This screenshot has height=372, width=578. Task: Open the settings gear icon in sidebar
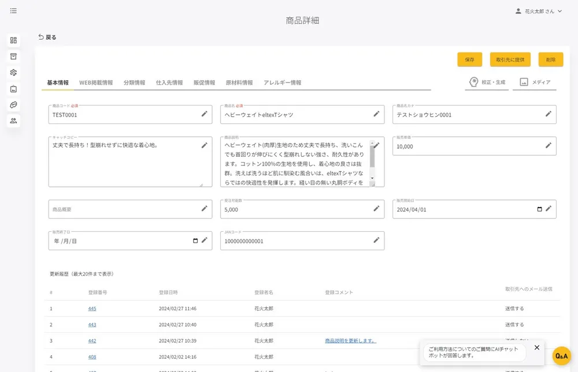click(13, 73)
